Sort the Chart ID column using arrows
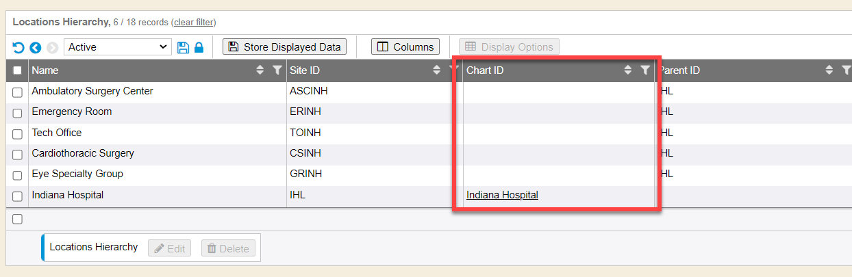Image resolution: width=852 pixels, height=277 pixels. pyautogui.click(x=628, y=70)
